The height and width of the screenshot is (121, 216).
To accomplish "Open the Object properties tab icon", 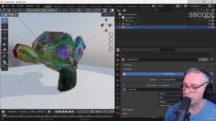I will click(118, 80).
